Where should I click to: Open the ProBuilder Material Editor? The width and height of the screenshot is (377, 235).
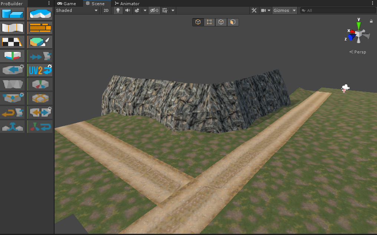pyautogui.click(x=40, y=28)
